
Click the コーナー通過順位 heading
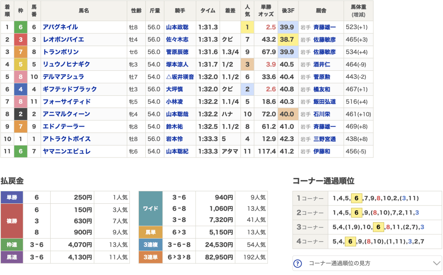coord(323,181)
